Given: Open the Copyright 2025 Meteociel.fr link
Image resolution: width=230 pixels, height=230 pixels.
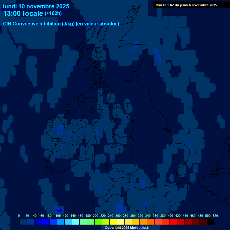Looking at the screenshot, I should [127, 228].
